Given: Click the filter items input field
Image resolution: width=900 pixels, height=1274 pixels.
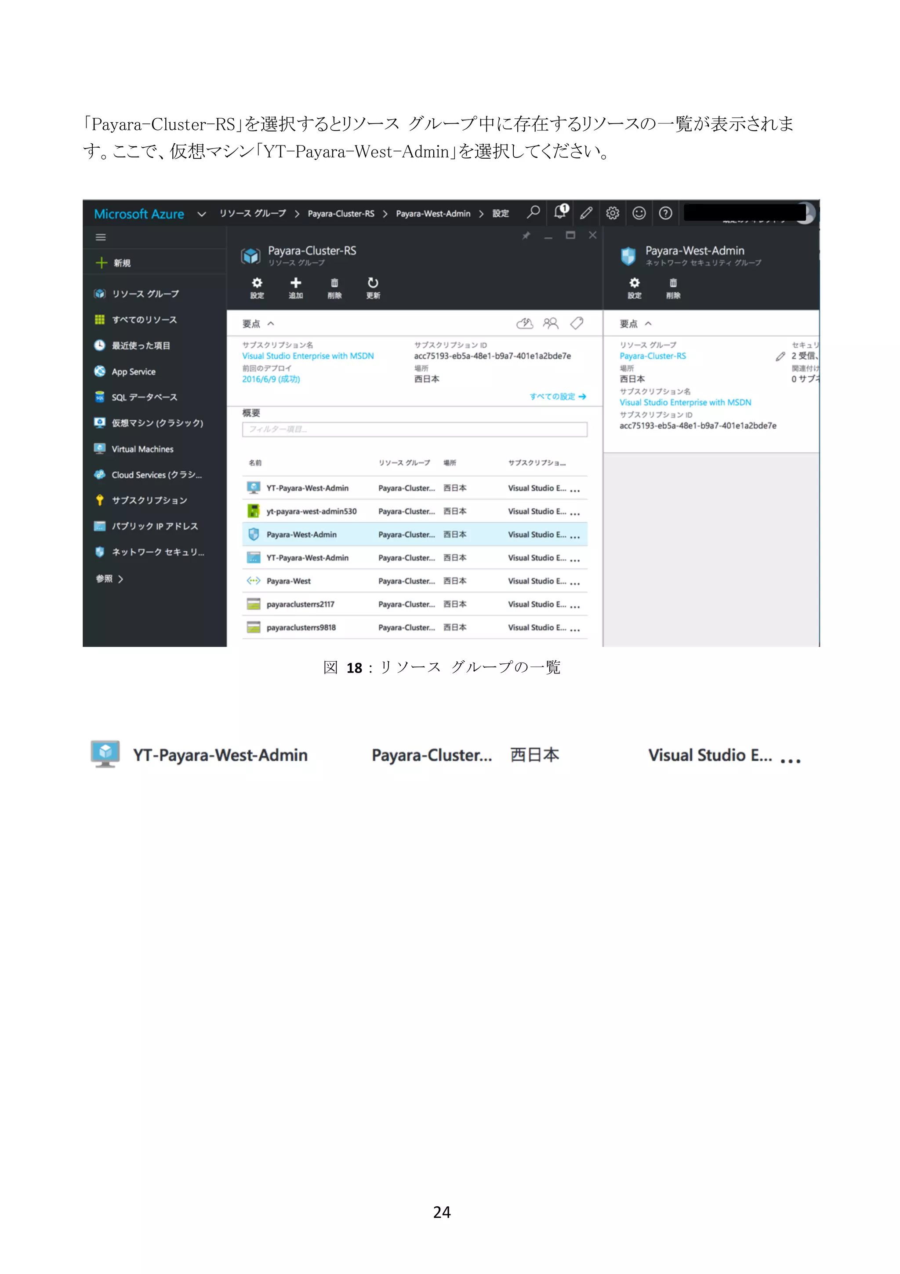Looking at the screenshot, I should [414, 429].
